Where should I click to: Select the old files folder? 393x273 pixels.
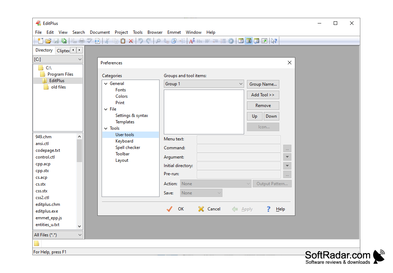[x=58, y=87]
